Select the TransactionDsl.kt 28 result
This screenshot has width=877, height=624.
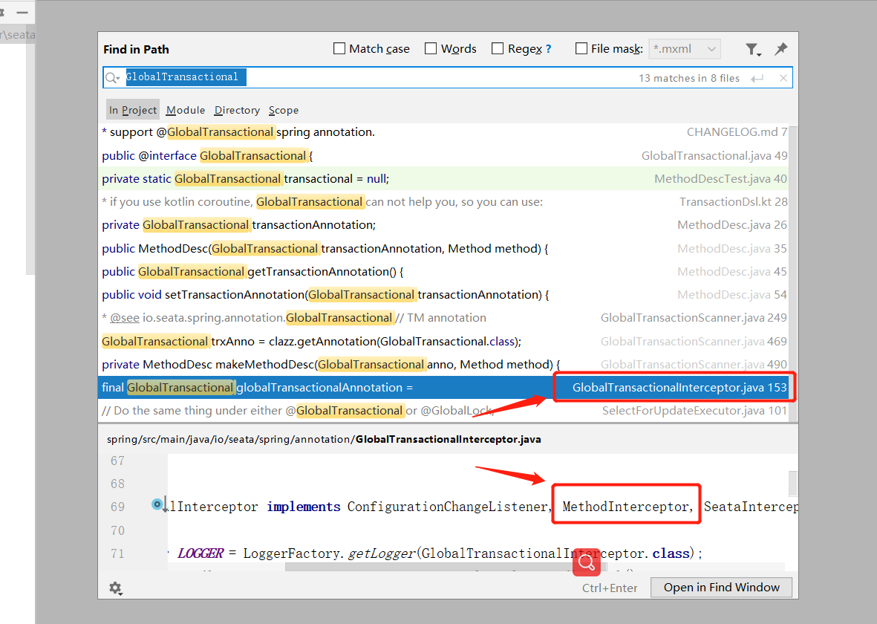click(x=443, y=202)
